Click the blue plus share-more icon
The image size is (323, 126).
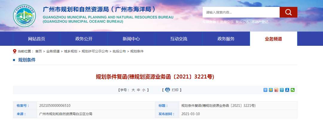(265, 90)
